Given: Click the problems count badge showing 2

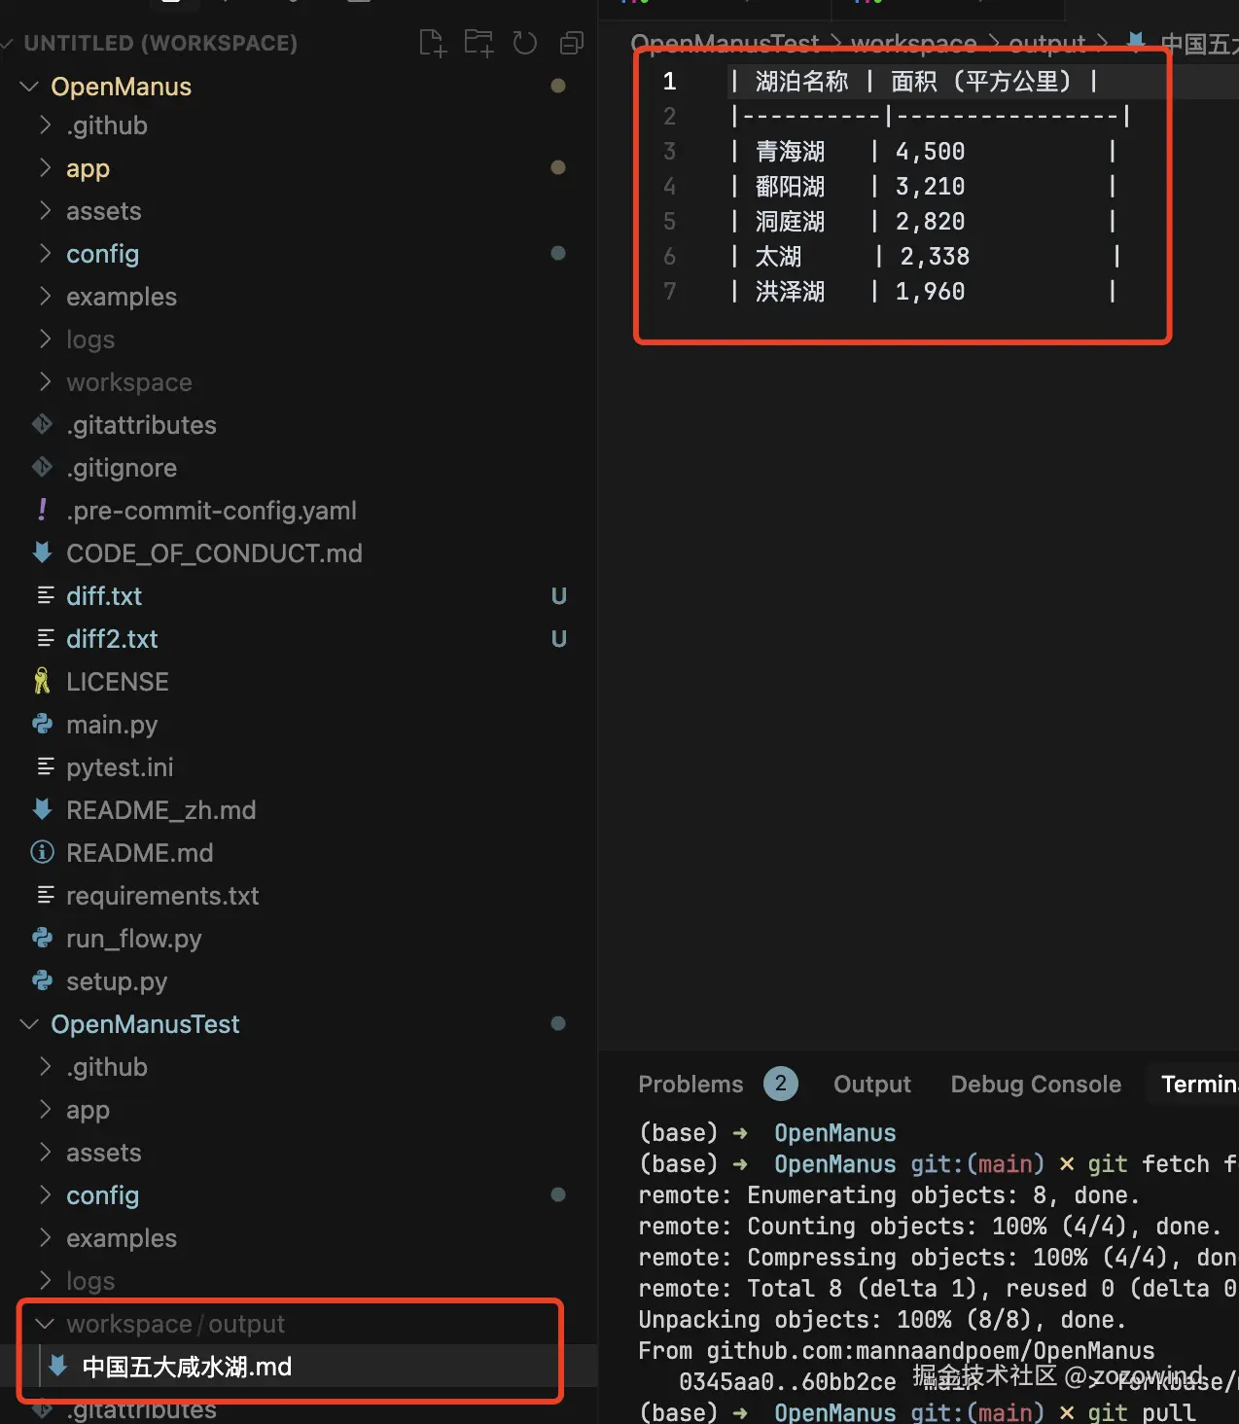Looking at the screenshot, I should [x=780, y=1084].
